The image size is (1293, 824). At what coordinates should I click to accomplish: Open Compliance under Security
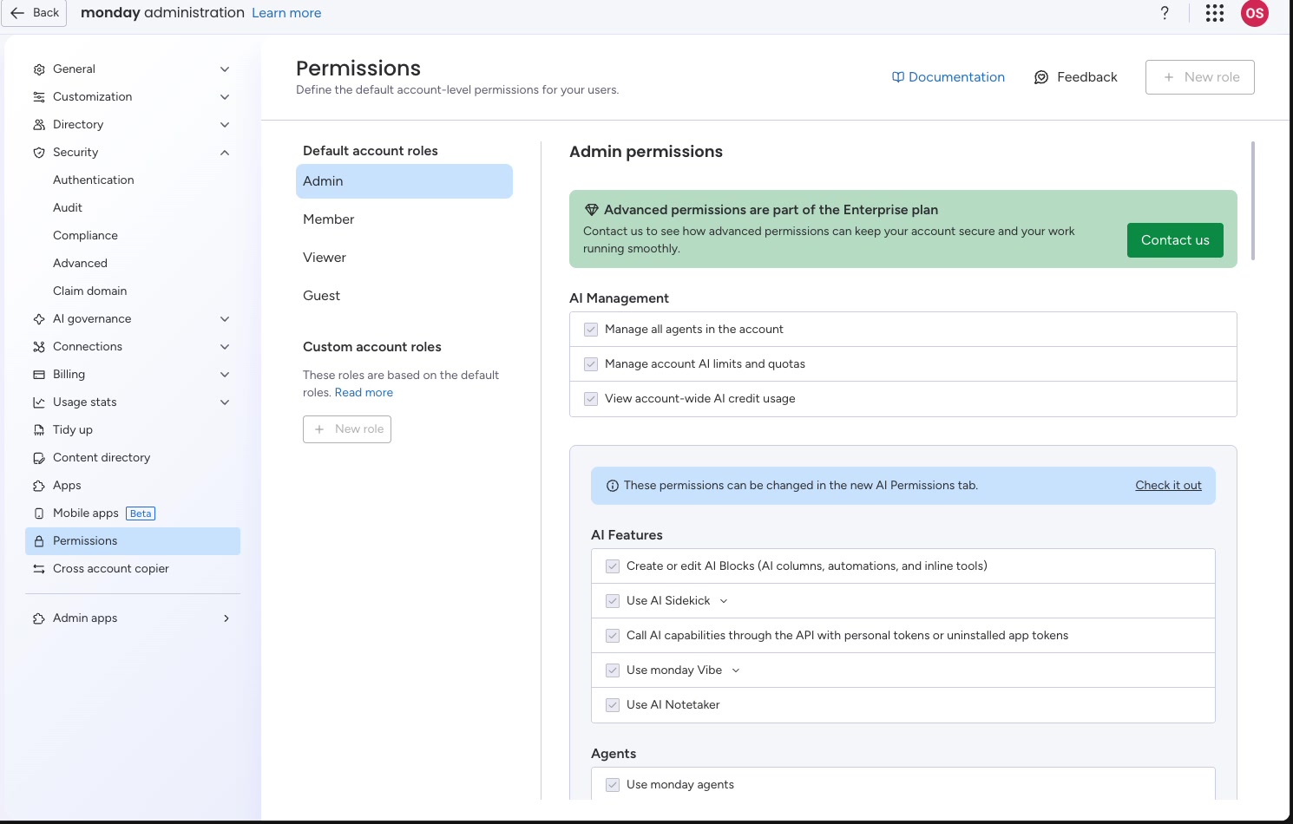tap(85, 236)
